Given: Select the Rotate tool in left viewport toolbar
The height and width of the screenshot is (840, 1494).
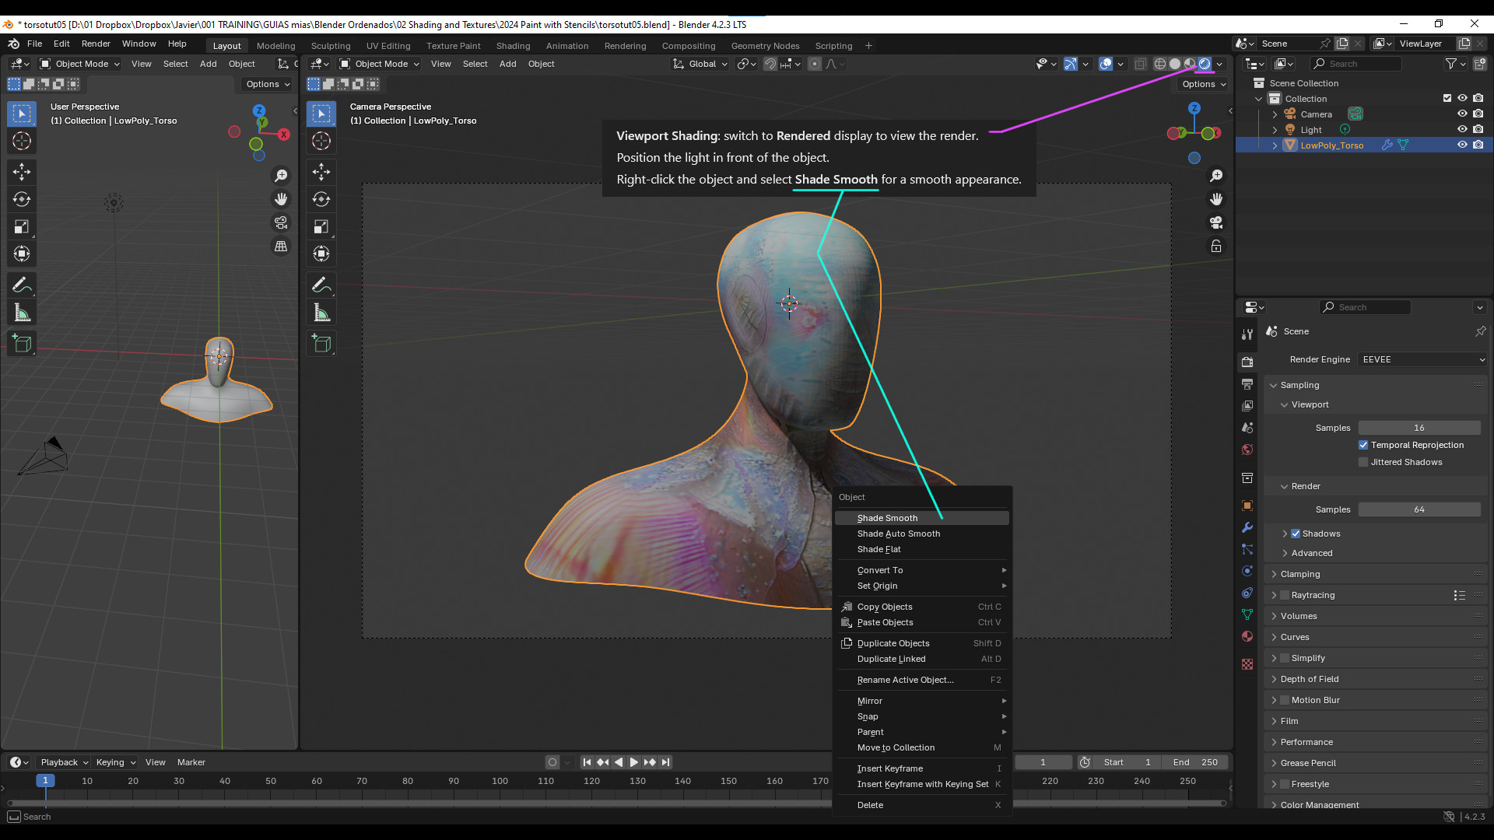Looking at the screenshot, I should coord(22,199).
